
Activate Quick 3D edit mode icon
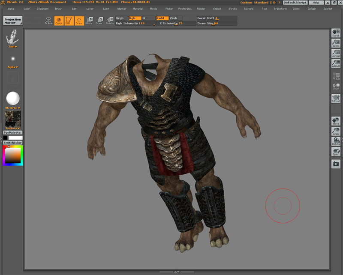coord(58,21)
